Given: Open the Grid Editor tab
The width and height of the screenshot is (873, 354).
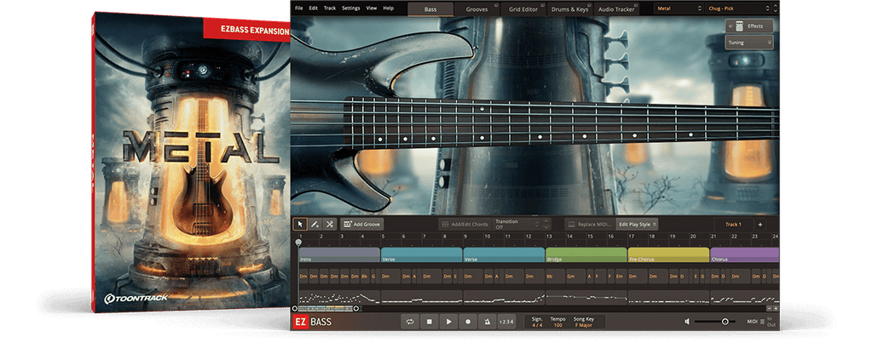Looking at the screenshot, I should [524, 9].
